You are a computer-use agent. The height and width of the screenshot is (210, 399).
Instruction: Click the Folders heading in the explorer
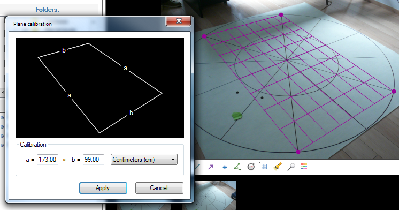tap(47, 10)
